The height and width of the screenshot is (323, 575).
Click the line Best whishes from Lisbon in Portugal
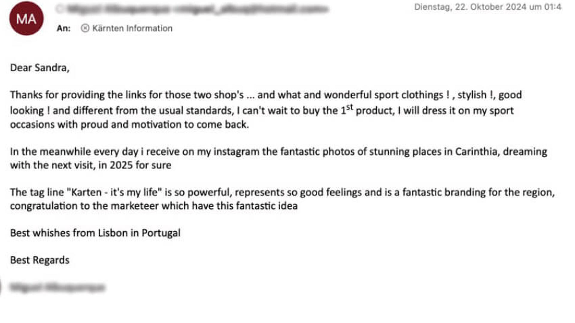pos(95,233)
